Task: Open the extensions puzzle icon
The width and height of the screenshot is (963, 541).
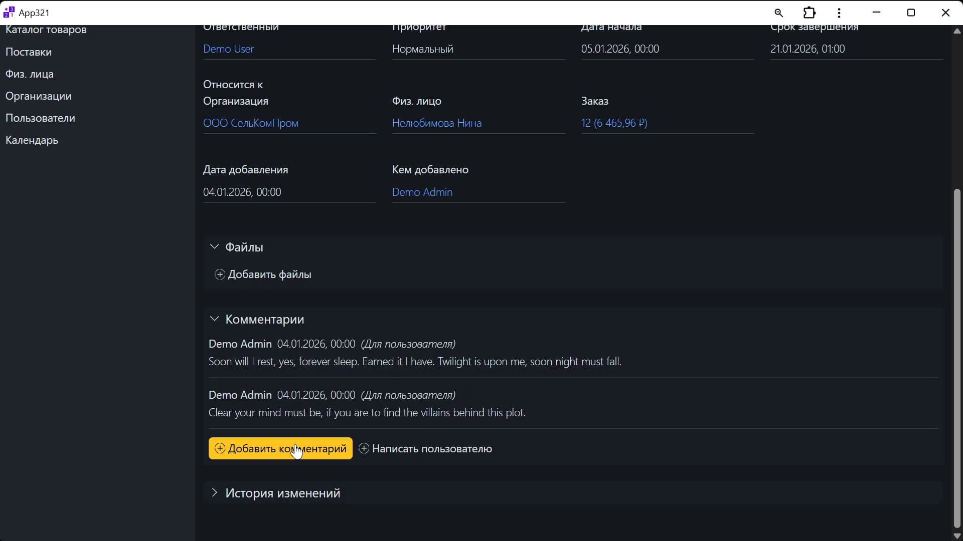Action: (x=810, y=13)
